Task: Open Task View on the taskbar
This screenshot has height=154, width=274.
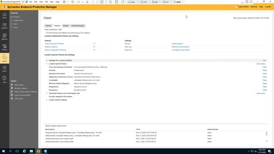Action: (x=17, y=151)
